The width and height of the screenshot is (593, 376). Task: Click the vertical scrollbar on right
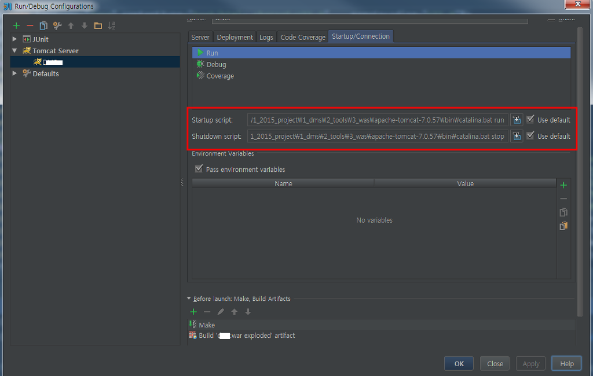tap(580, 172)
